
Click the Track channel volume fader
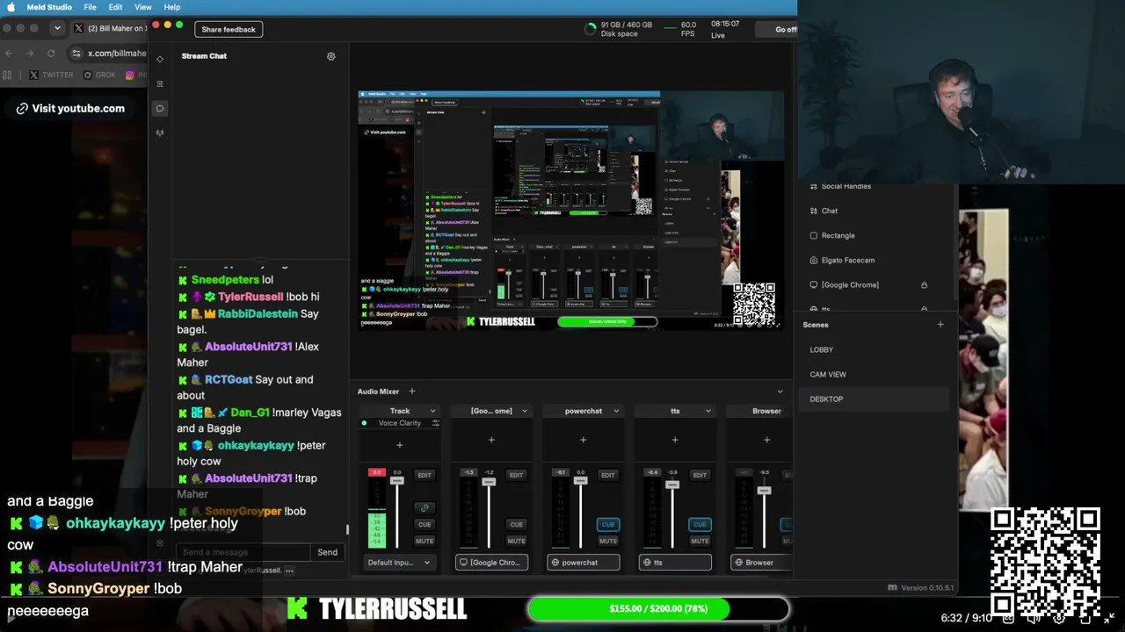point(397,481)
